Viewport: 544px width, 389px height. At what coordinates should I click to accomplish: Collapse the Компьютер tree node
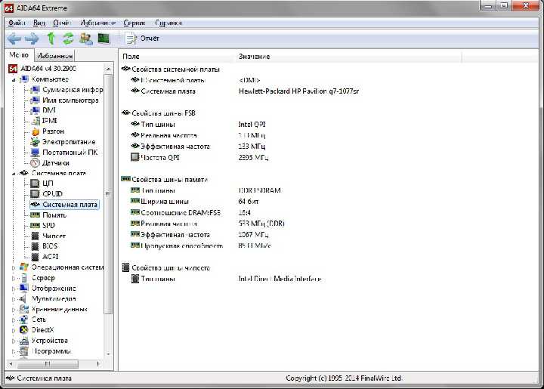coord(14,79)
